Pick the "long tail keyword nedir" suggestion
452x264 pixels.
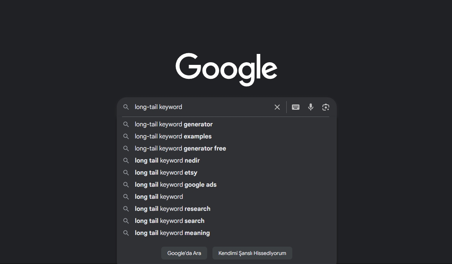click(167, 161)
